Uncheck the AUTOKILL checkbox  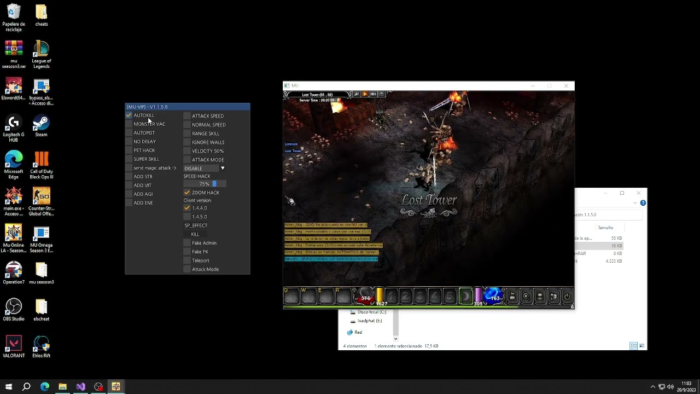pos(129,115)
